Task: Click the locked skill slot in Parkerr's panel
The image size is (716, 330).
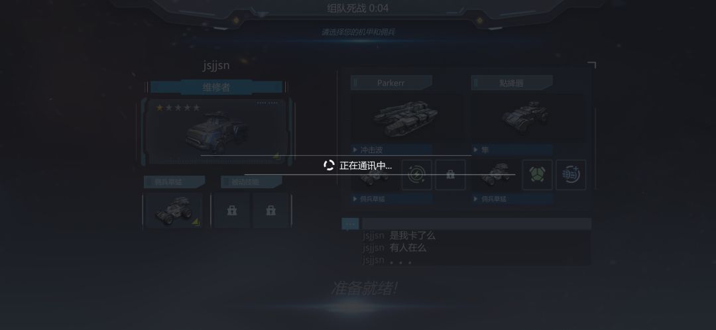Action: click(450, 175)
